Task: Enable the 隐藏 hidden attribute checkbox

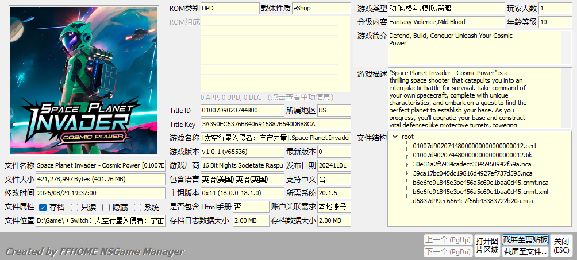Action: (x=106, y=207)
